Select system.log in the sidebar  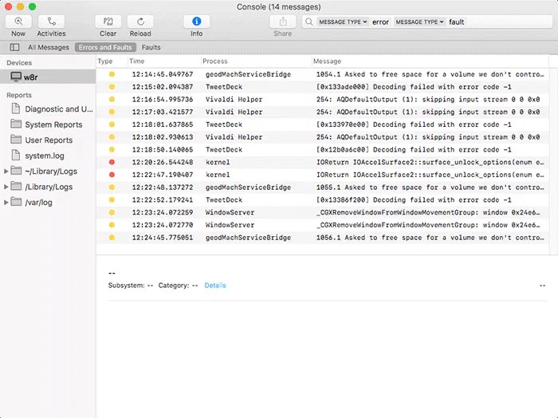[x=45, y=156]
